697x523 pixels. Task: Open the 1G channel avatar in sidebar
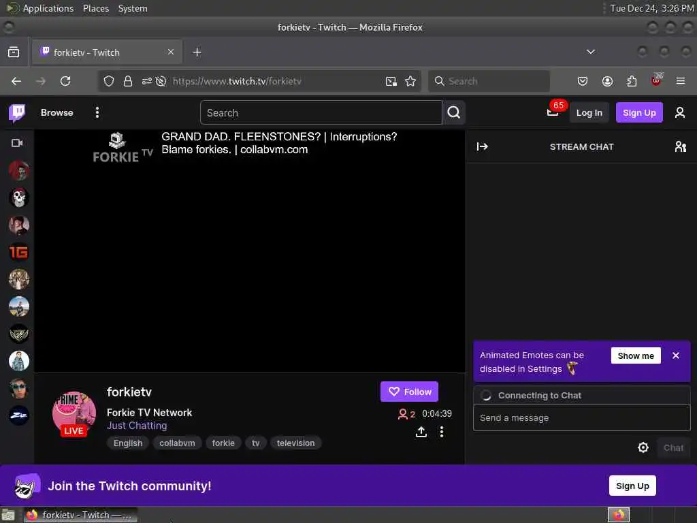(18, 252)
